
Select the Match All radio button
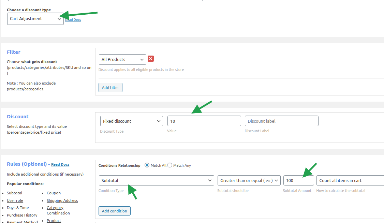click(147, 165)
